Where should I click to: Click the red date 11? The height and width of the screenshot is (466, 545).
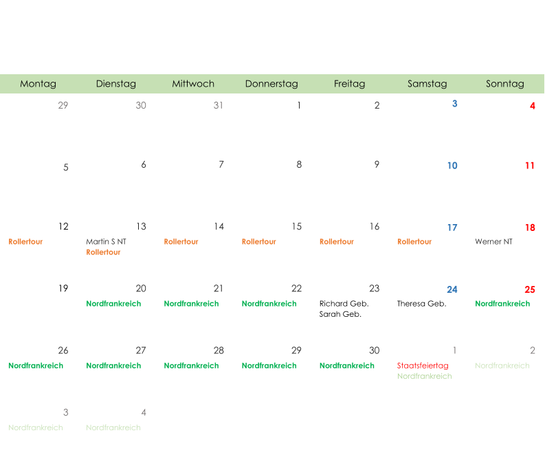[x=530, y=166]
